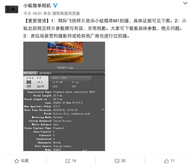193x167 pixels.
Task: Open the comment count 30
Action: click(123, 161)
